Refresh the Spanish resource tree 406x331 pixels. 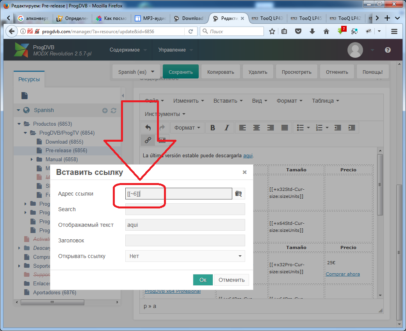pyautogui.click(x=114, y=110)
